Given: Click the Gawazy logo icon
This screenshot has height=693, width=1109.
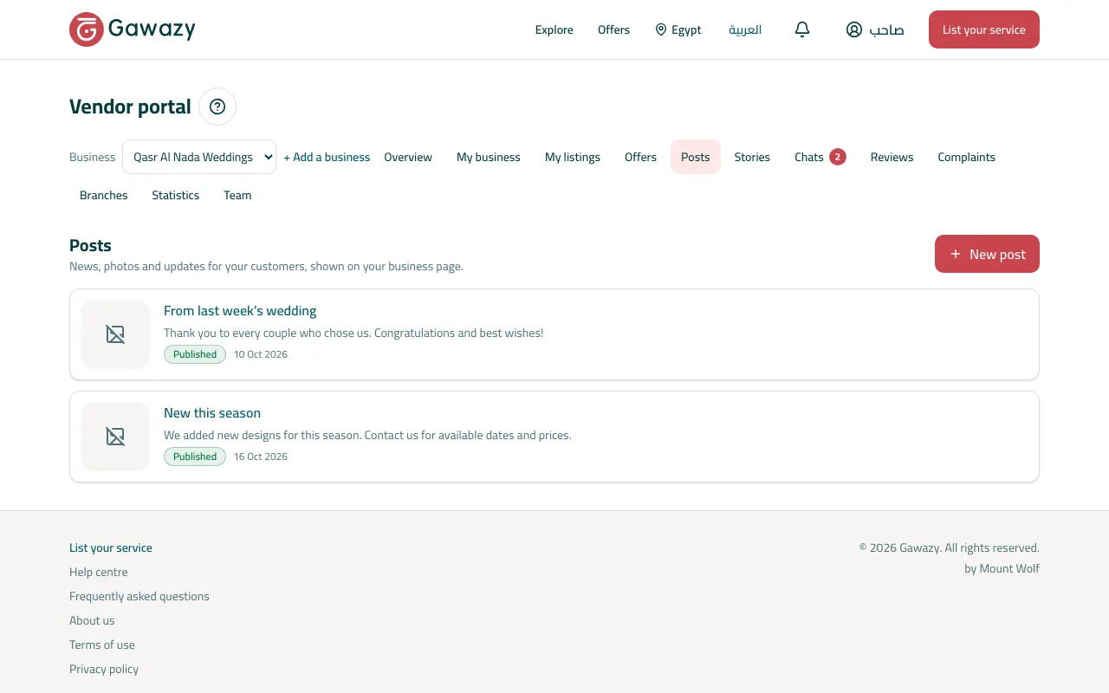Looking at the screenshot, I should point(87,29).
